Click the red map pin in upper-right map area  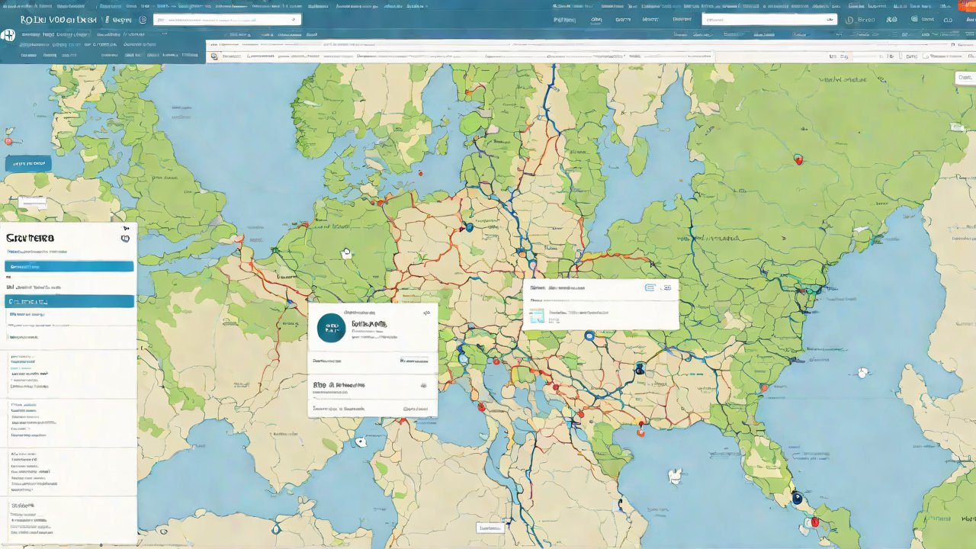pyautogui.click(x=798, y=159)
